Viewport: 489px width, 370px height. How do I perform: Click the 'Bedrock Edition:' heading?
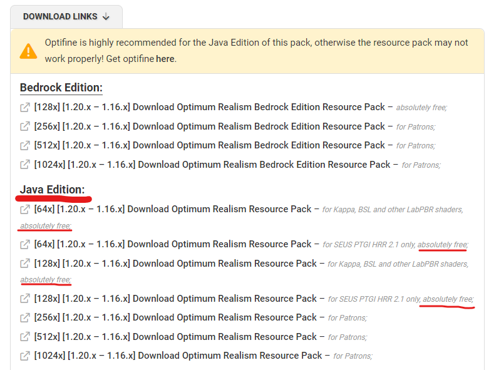tap(61, 88)
